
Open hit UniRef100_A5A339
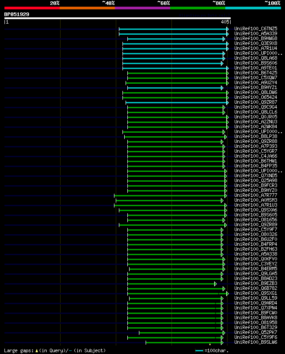256,34
